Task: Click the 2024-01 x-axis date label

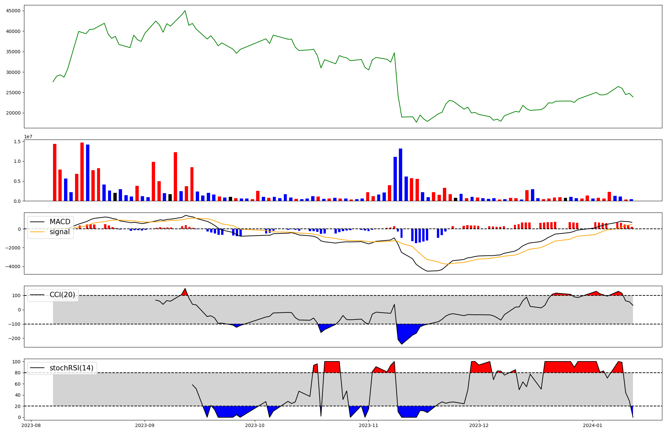Action: (x=593, y=425)
